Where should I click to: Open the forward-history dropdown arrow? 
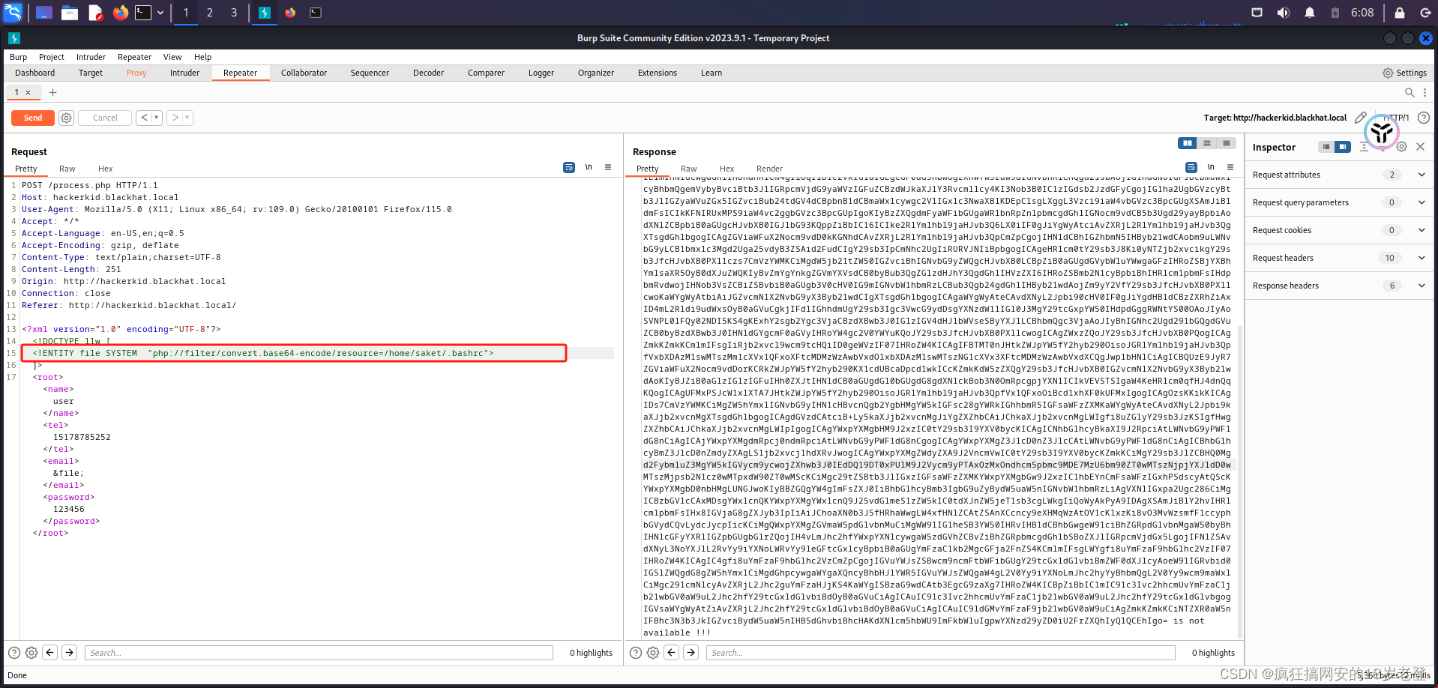point(187,118)
